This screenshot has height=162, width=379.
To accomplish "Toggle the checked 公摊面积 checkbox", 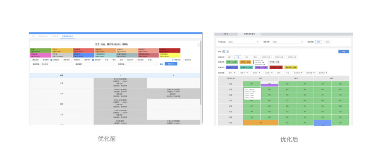I will pos(51,60).
